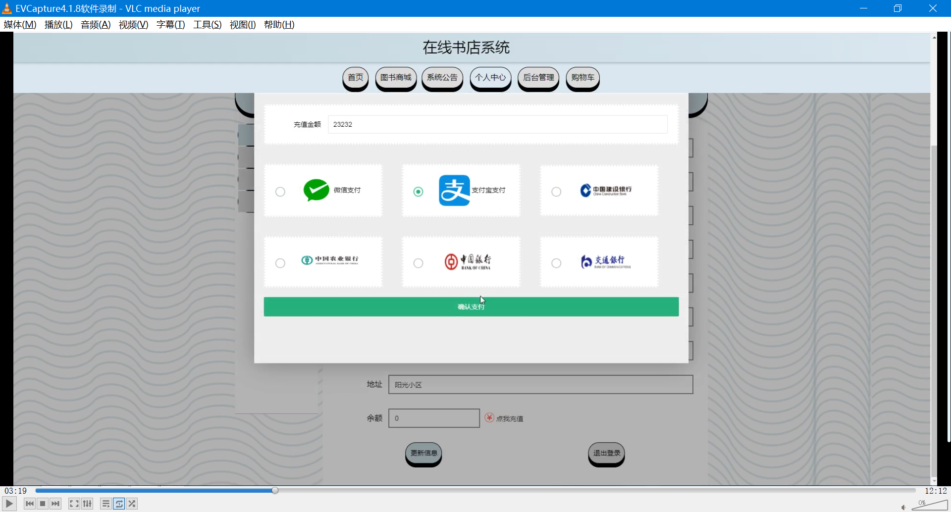This screenshot has width=951, height=512.
Task: Click the 充值金额 input field
Action: 498,124
